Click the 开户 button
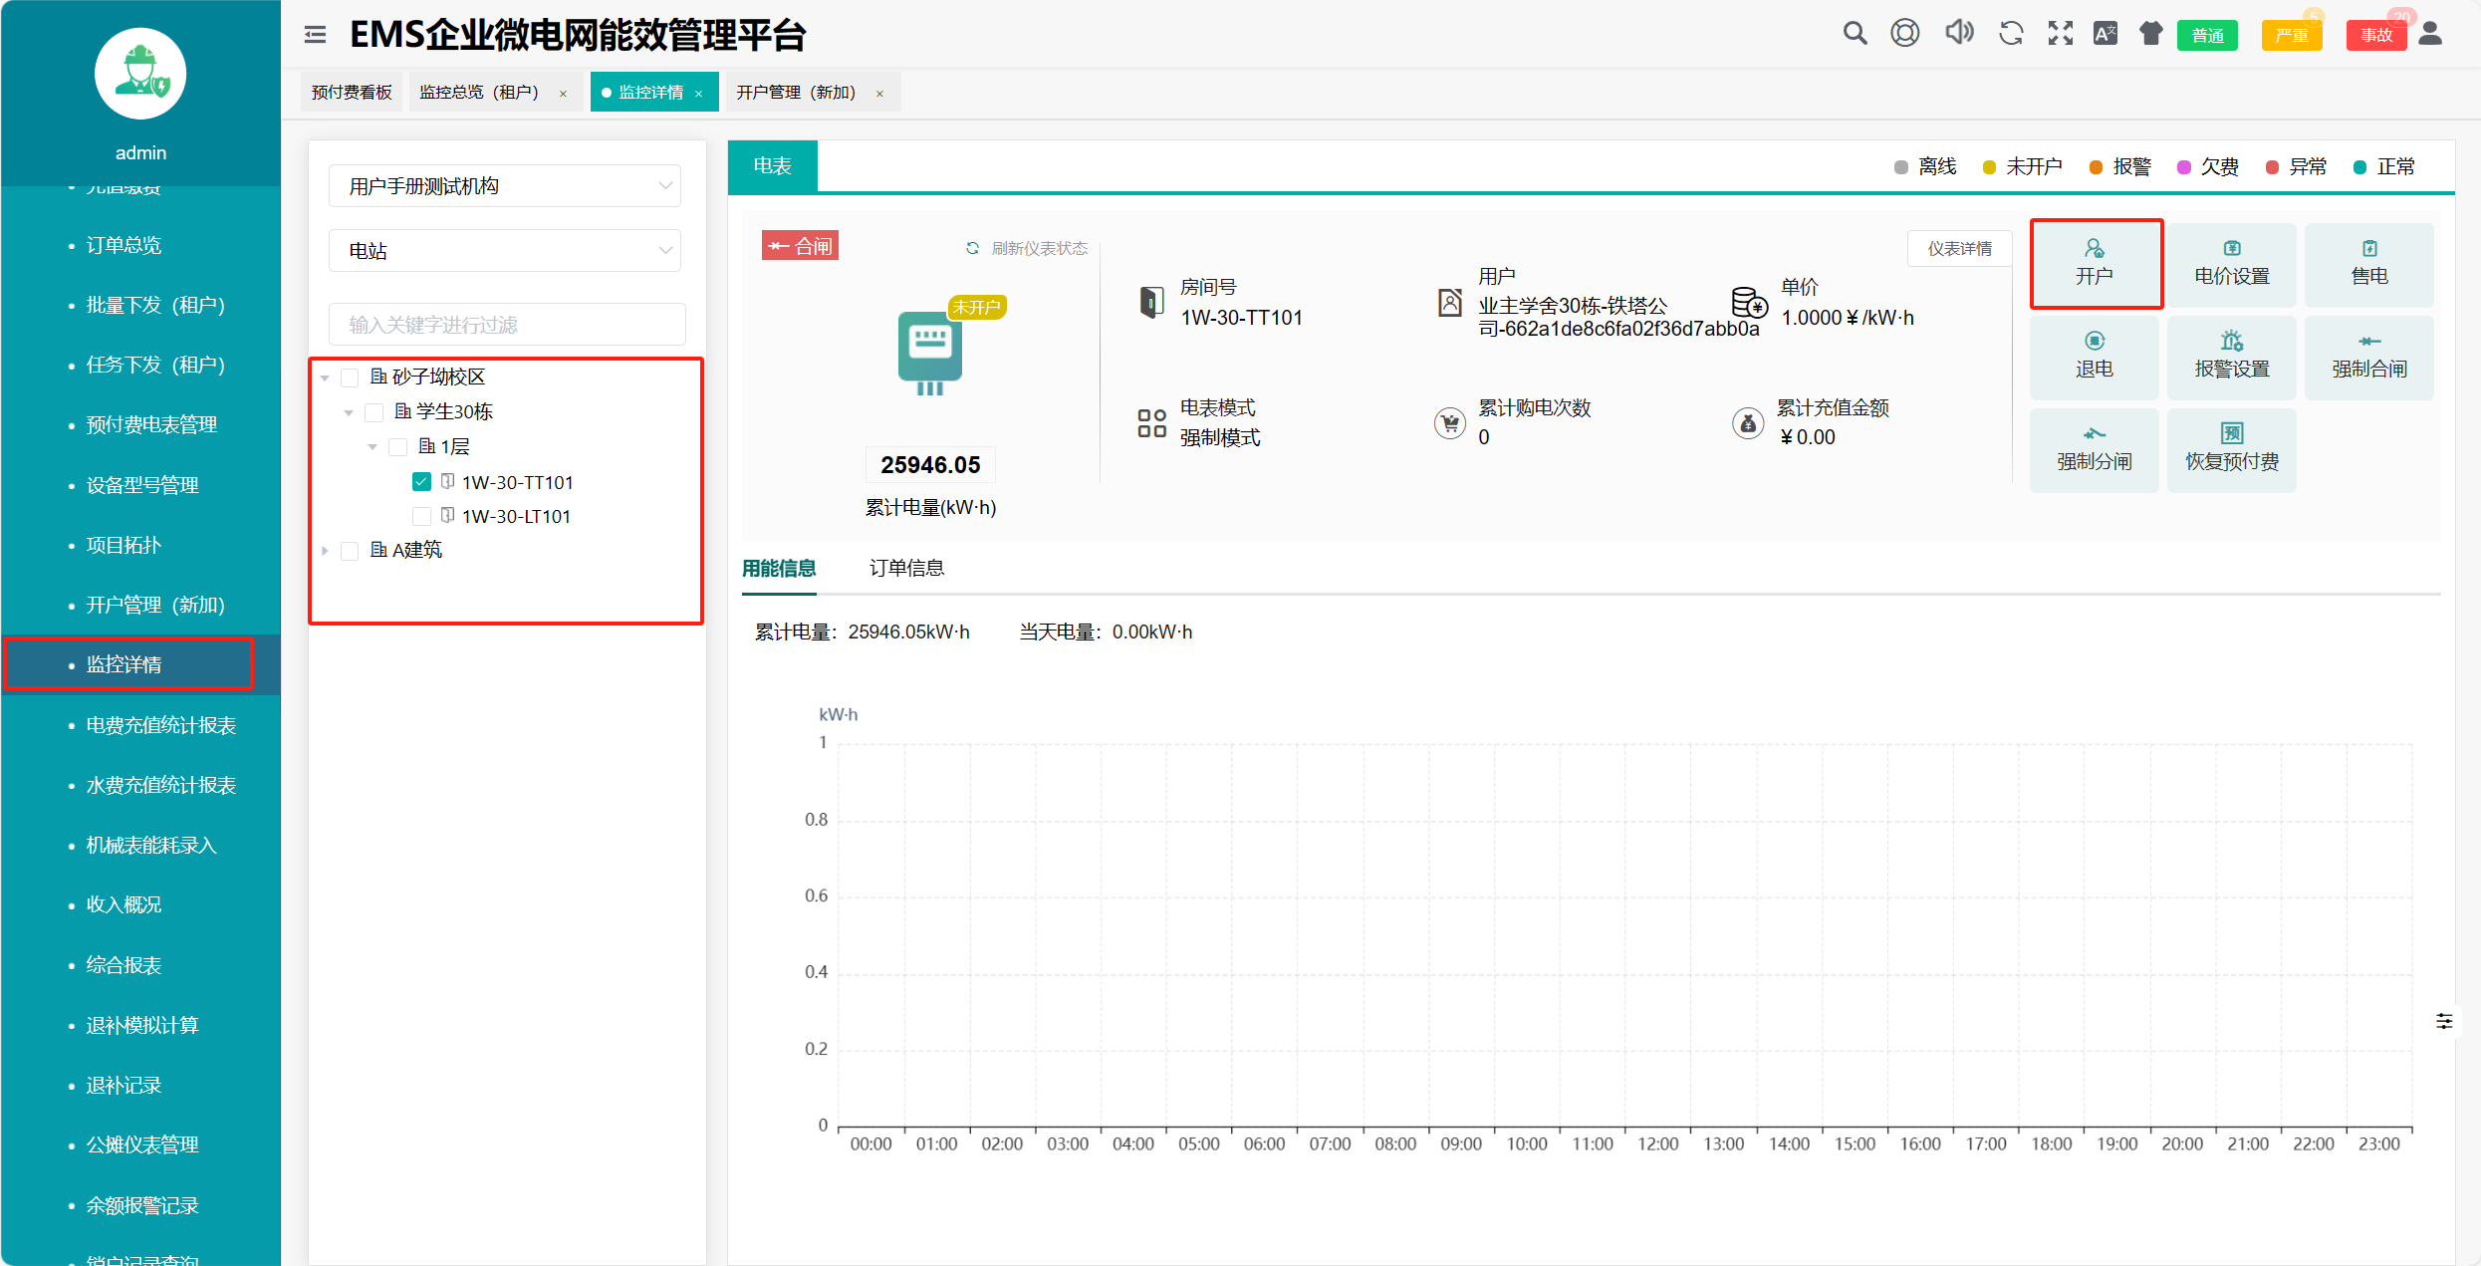 tap(2095, 263)
